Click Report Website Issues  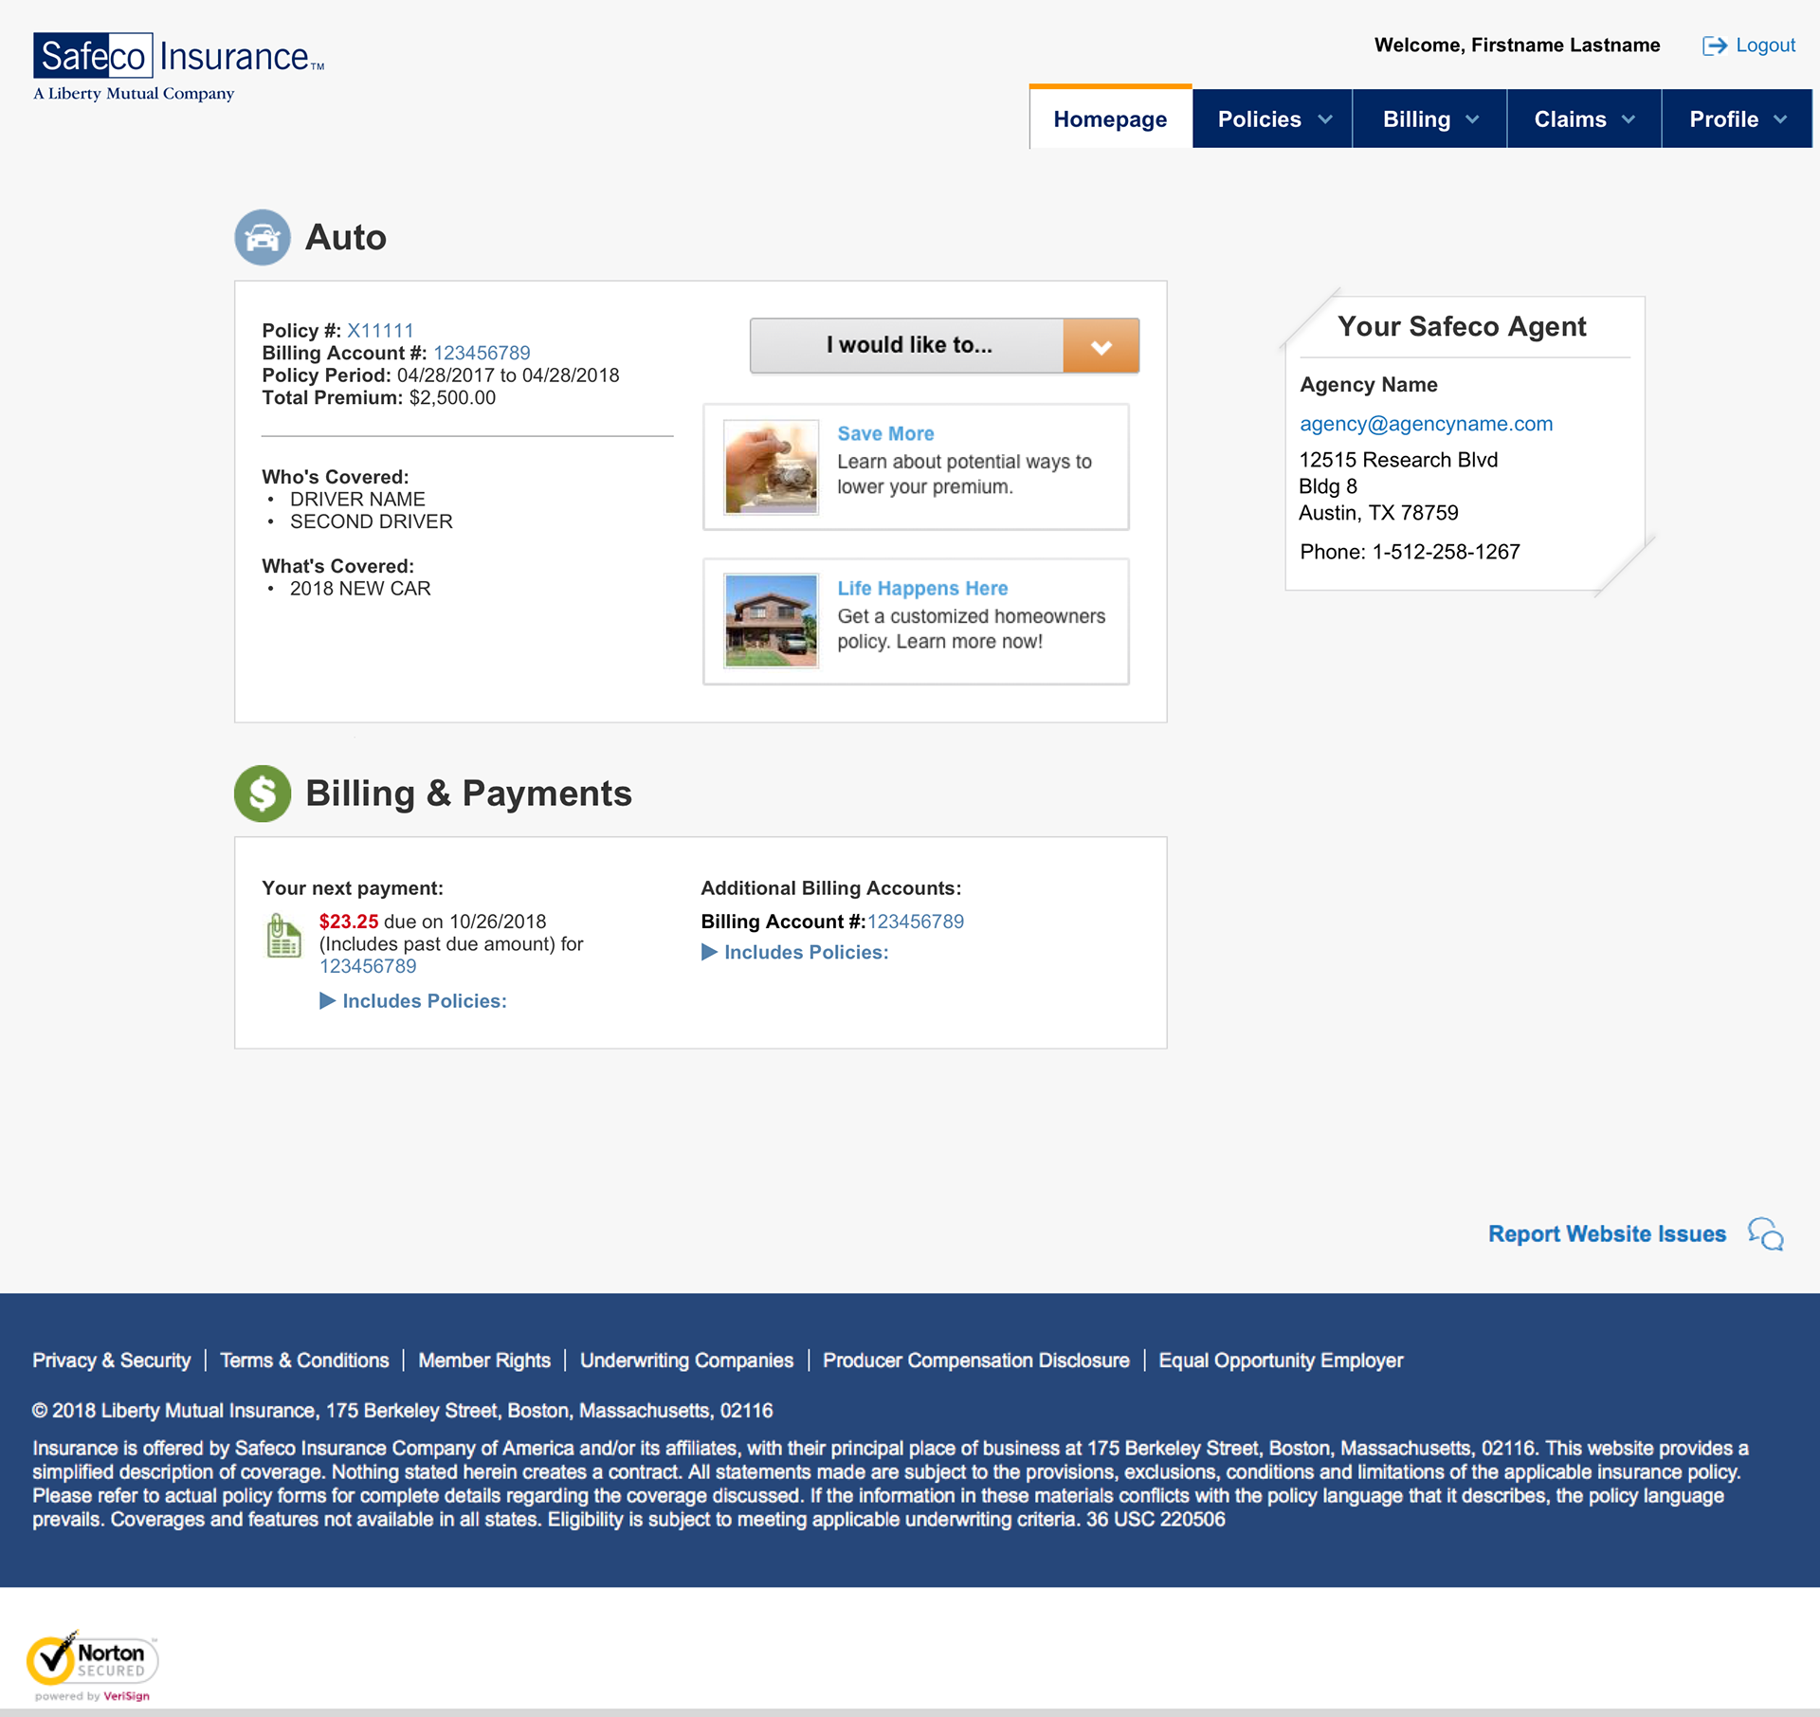click(1607, 1234)
